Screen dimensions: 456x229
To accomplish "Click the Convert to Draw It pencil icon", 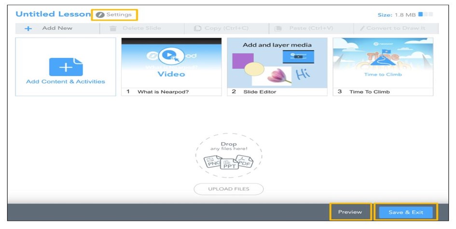I will (x=362, y=28).
